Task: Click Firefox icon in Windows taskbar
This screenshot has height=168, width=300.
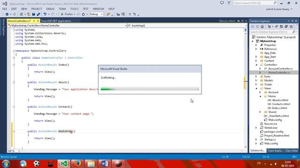Action: coord(77,164)
